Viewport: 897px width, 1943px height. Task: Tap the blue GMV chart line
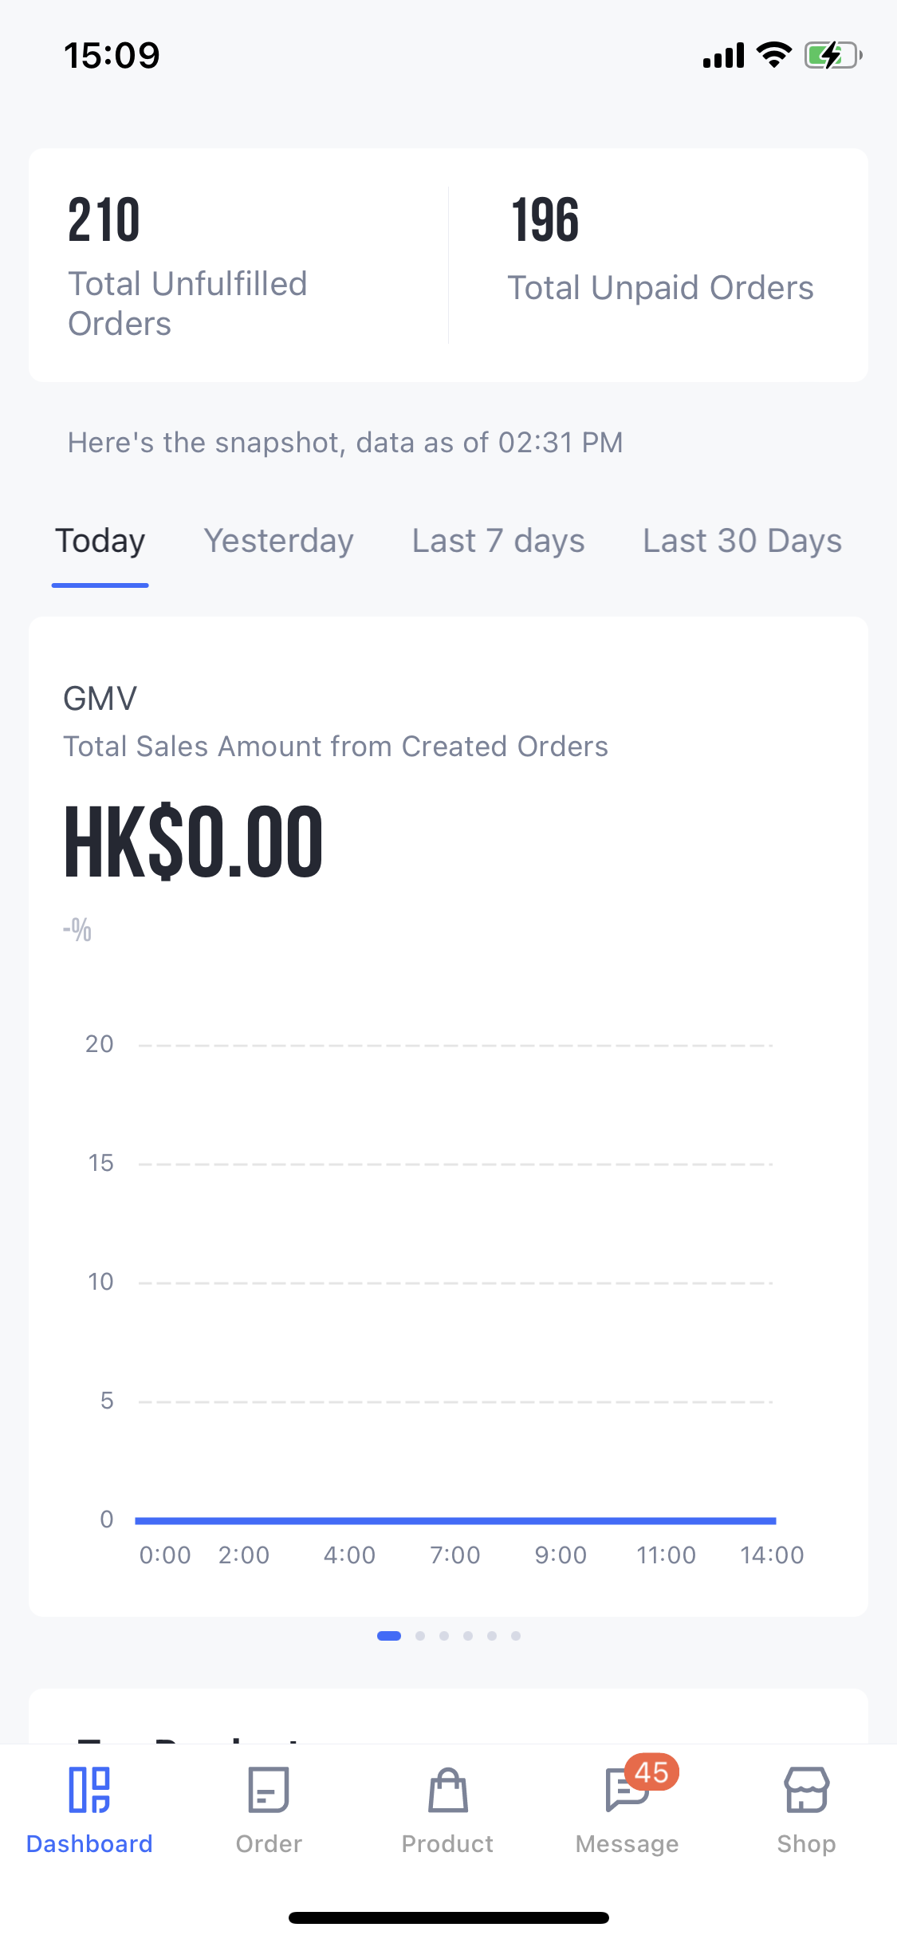pos(455,1521)
